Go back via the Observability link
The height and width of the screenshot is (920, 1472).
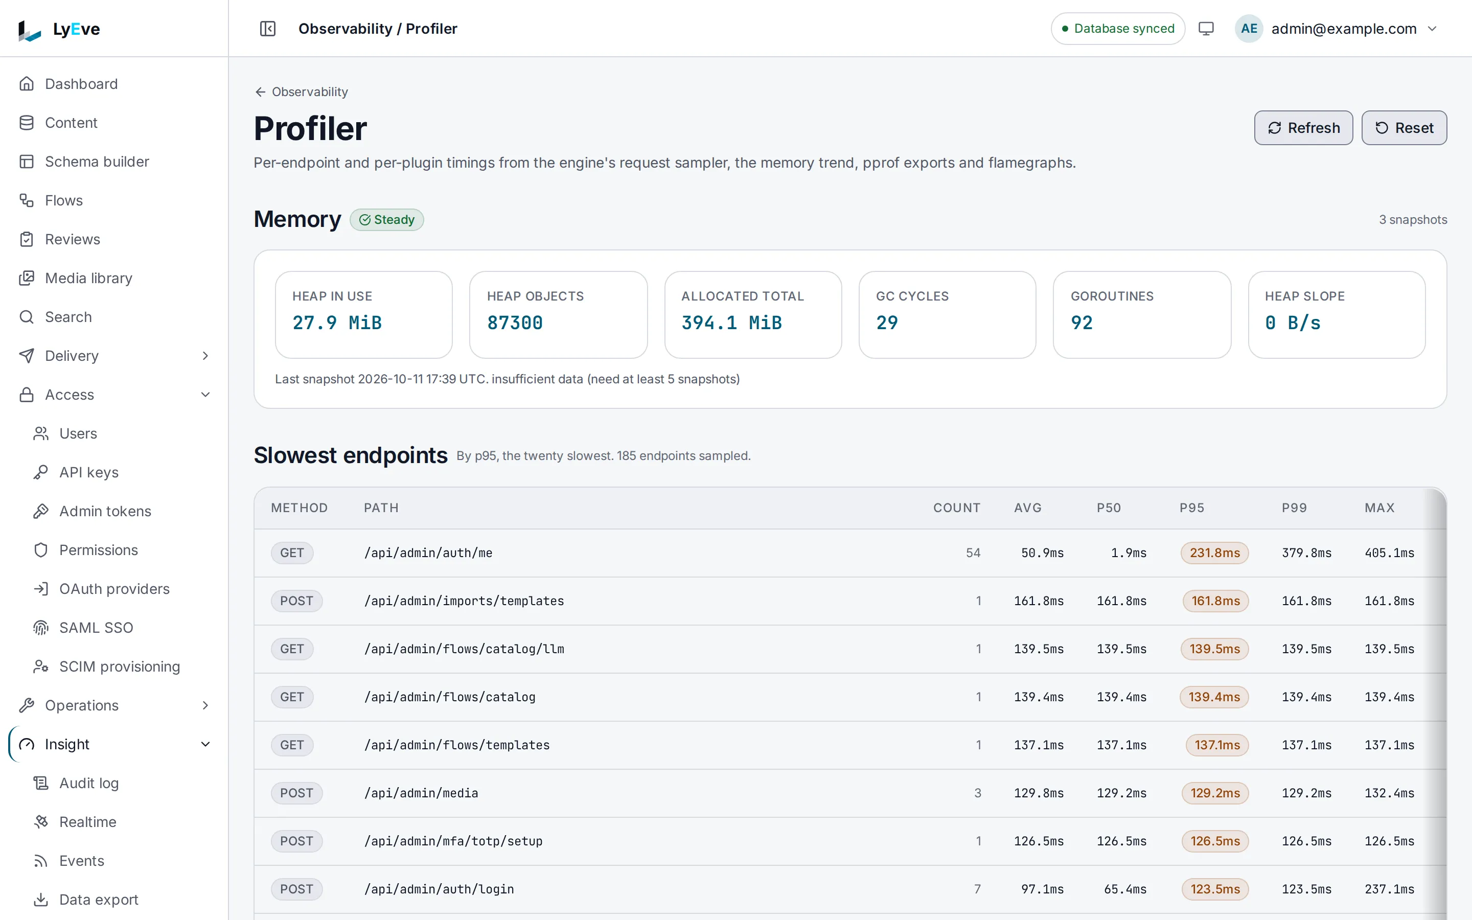click(302, 92)
